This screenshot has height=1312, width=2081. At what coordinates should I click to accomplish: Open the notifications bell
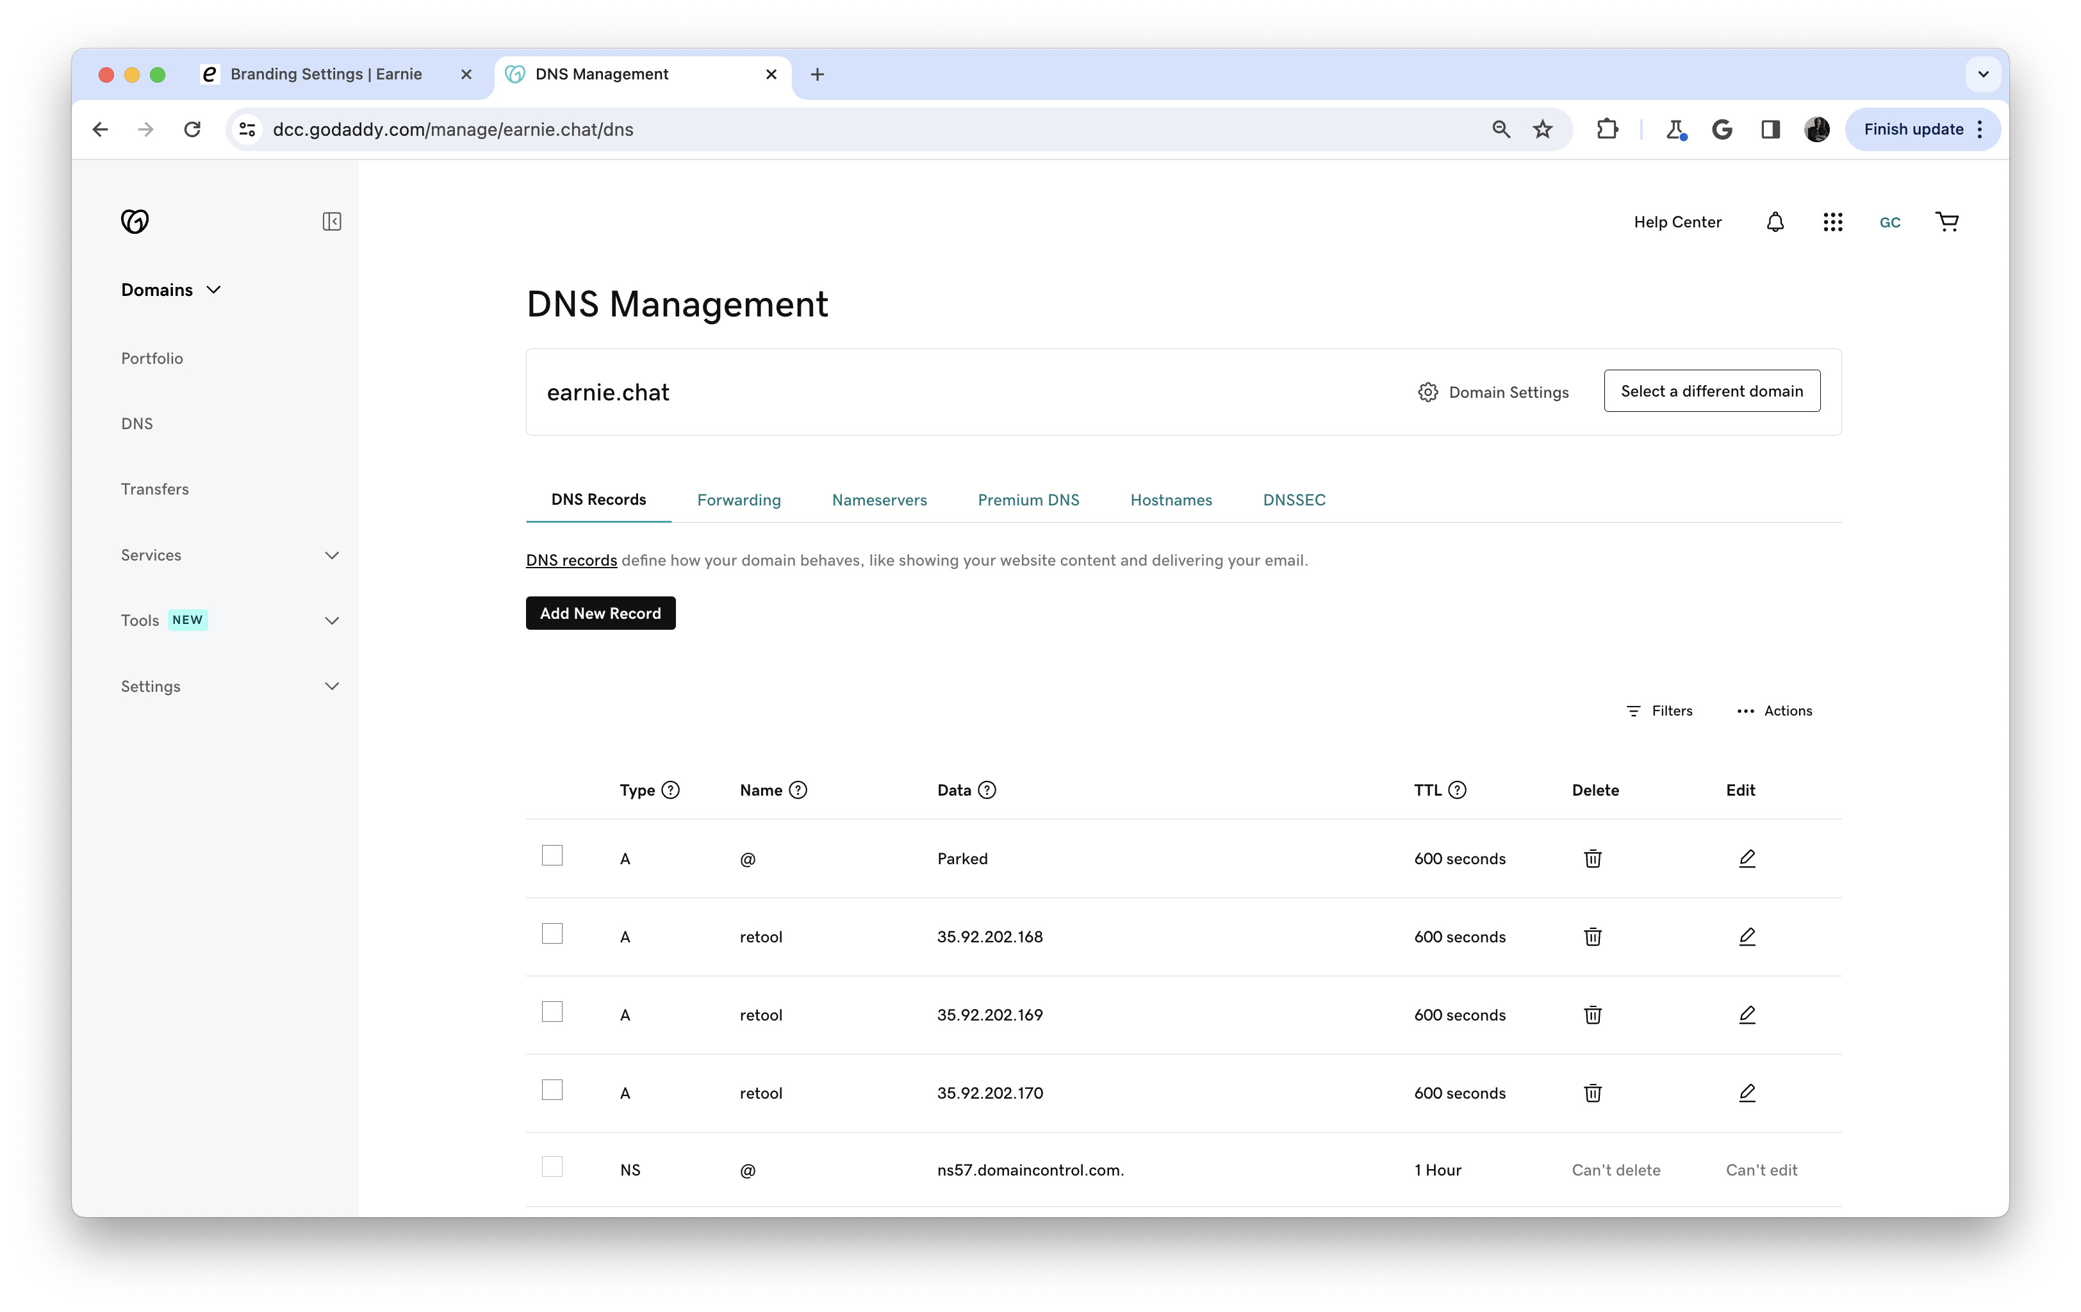[1775, 222]
